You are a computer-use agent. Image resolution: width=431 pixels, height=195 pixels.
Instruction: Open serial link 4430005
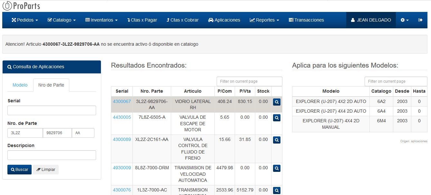click(122, 117)
